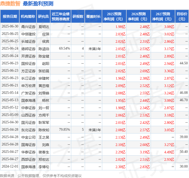This screenshot has width=189, height=178.
Task: Select 东北证券 institution cell
Action: click(x=28, y=130)
